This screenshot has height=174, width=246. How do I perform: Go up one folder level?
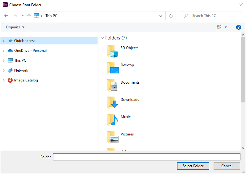tap(29, 16)
